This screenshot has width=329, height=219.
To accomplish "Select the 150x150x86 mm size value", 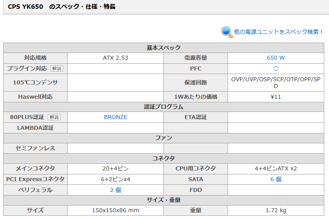I will 116,210.
